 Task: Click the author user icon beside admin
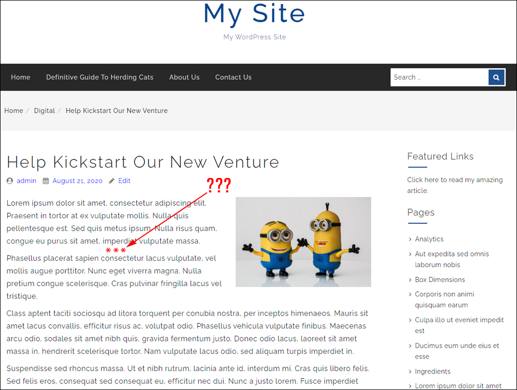(10, 181)
